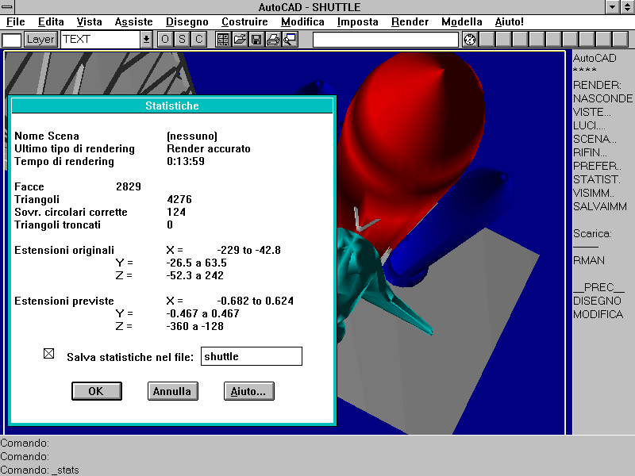Select VISTE... in side menu
This screenshot has height=476, width=635.
591,112
